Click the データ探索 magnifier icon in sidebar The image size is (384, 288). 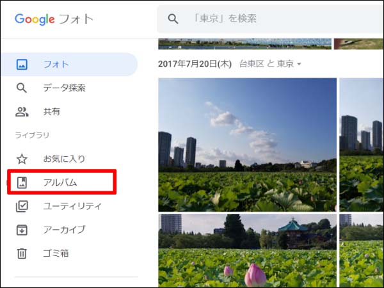click(22, 88)
